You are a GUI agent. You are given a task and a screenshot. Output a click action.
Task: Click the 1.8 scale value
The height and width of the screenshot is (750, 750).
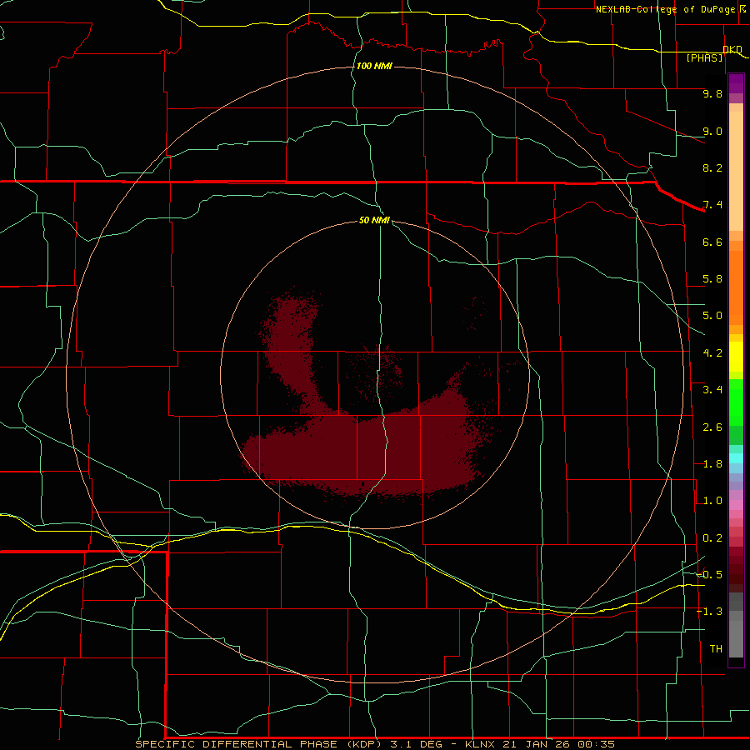pos(712,464)
